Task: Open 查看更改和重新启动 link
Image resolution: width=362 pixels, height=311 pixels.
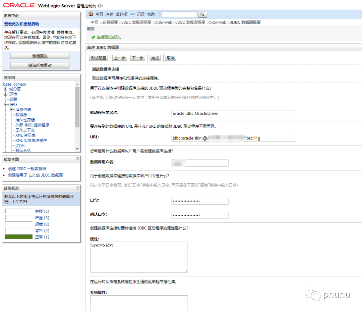Action: 21,24
